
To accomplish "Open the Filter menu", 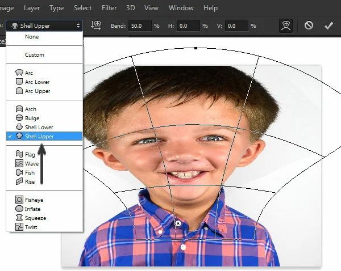I will (x=109, y=8).
